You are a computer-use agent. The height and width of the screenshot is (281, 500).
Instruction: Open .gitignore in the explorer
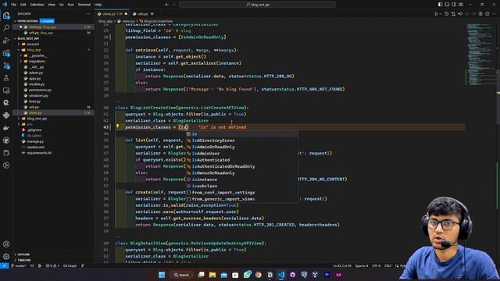click(x=34, y=130)
